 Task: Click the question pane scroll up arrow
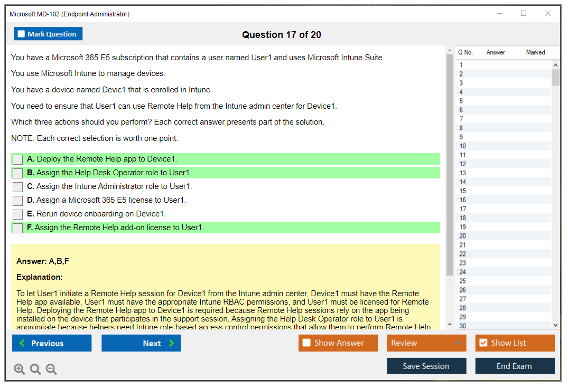click(450, 50)
